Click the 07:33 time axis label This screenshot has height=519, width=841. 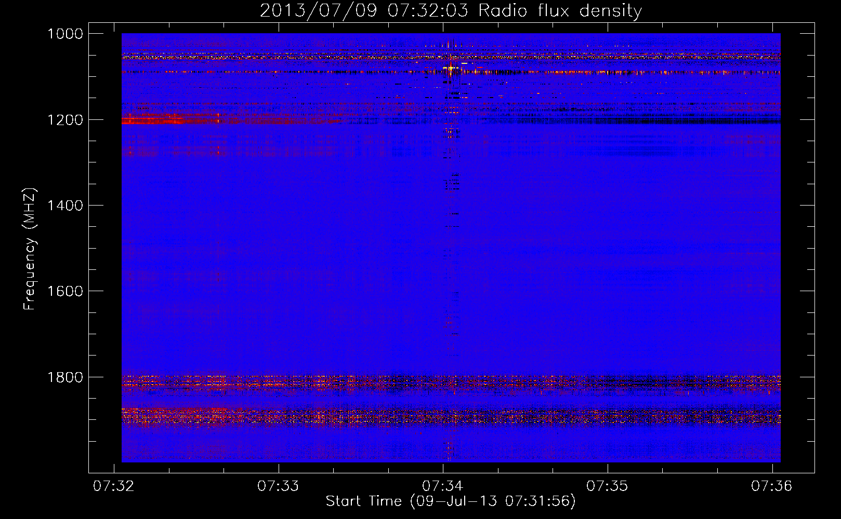click(278, 486)
